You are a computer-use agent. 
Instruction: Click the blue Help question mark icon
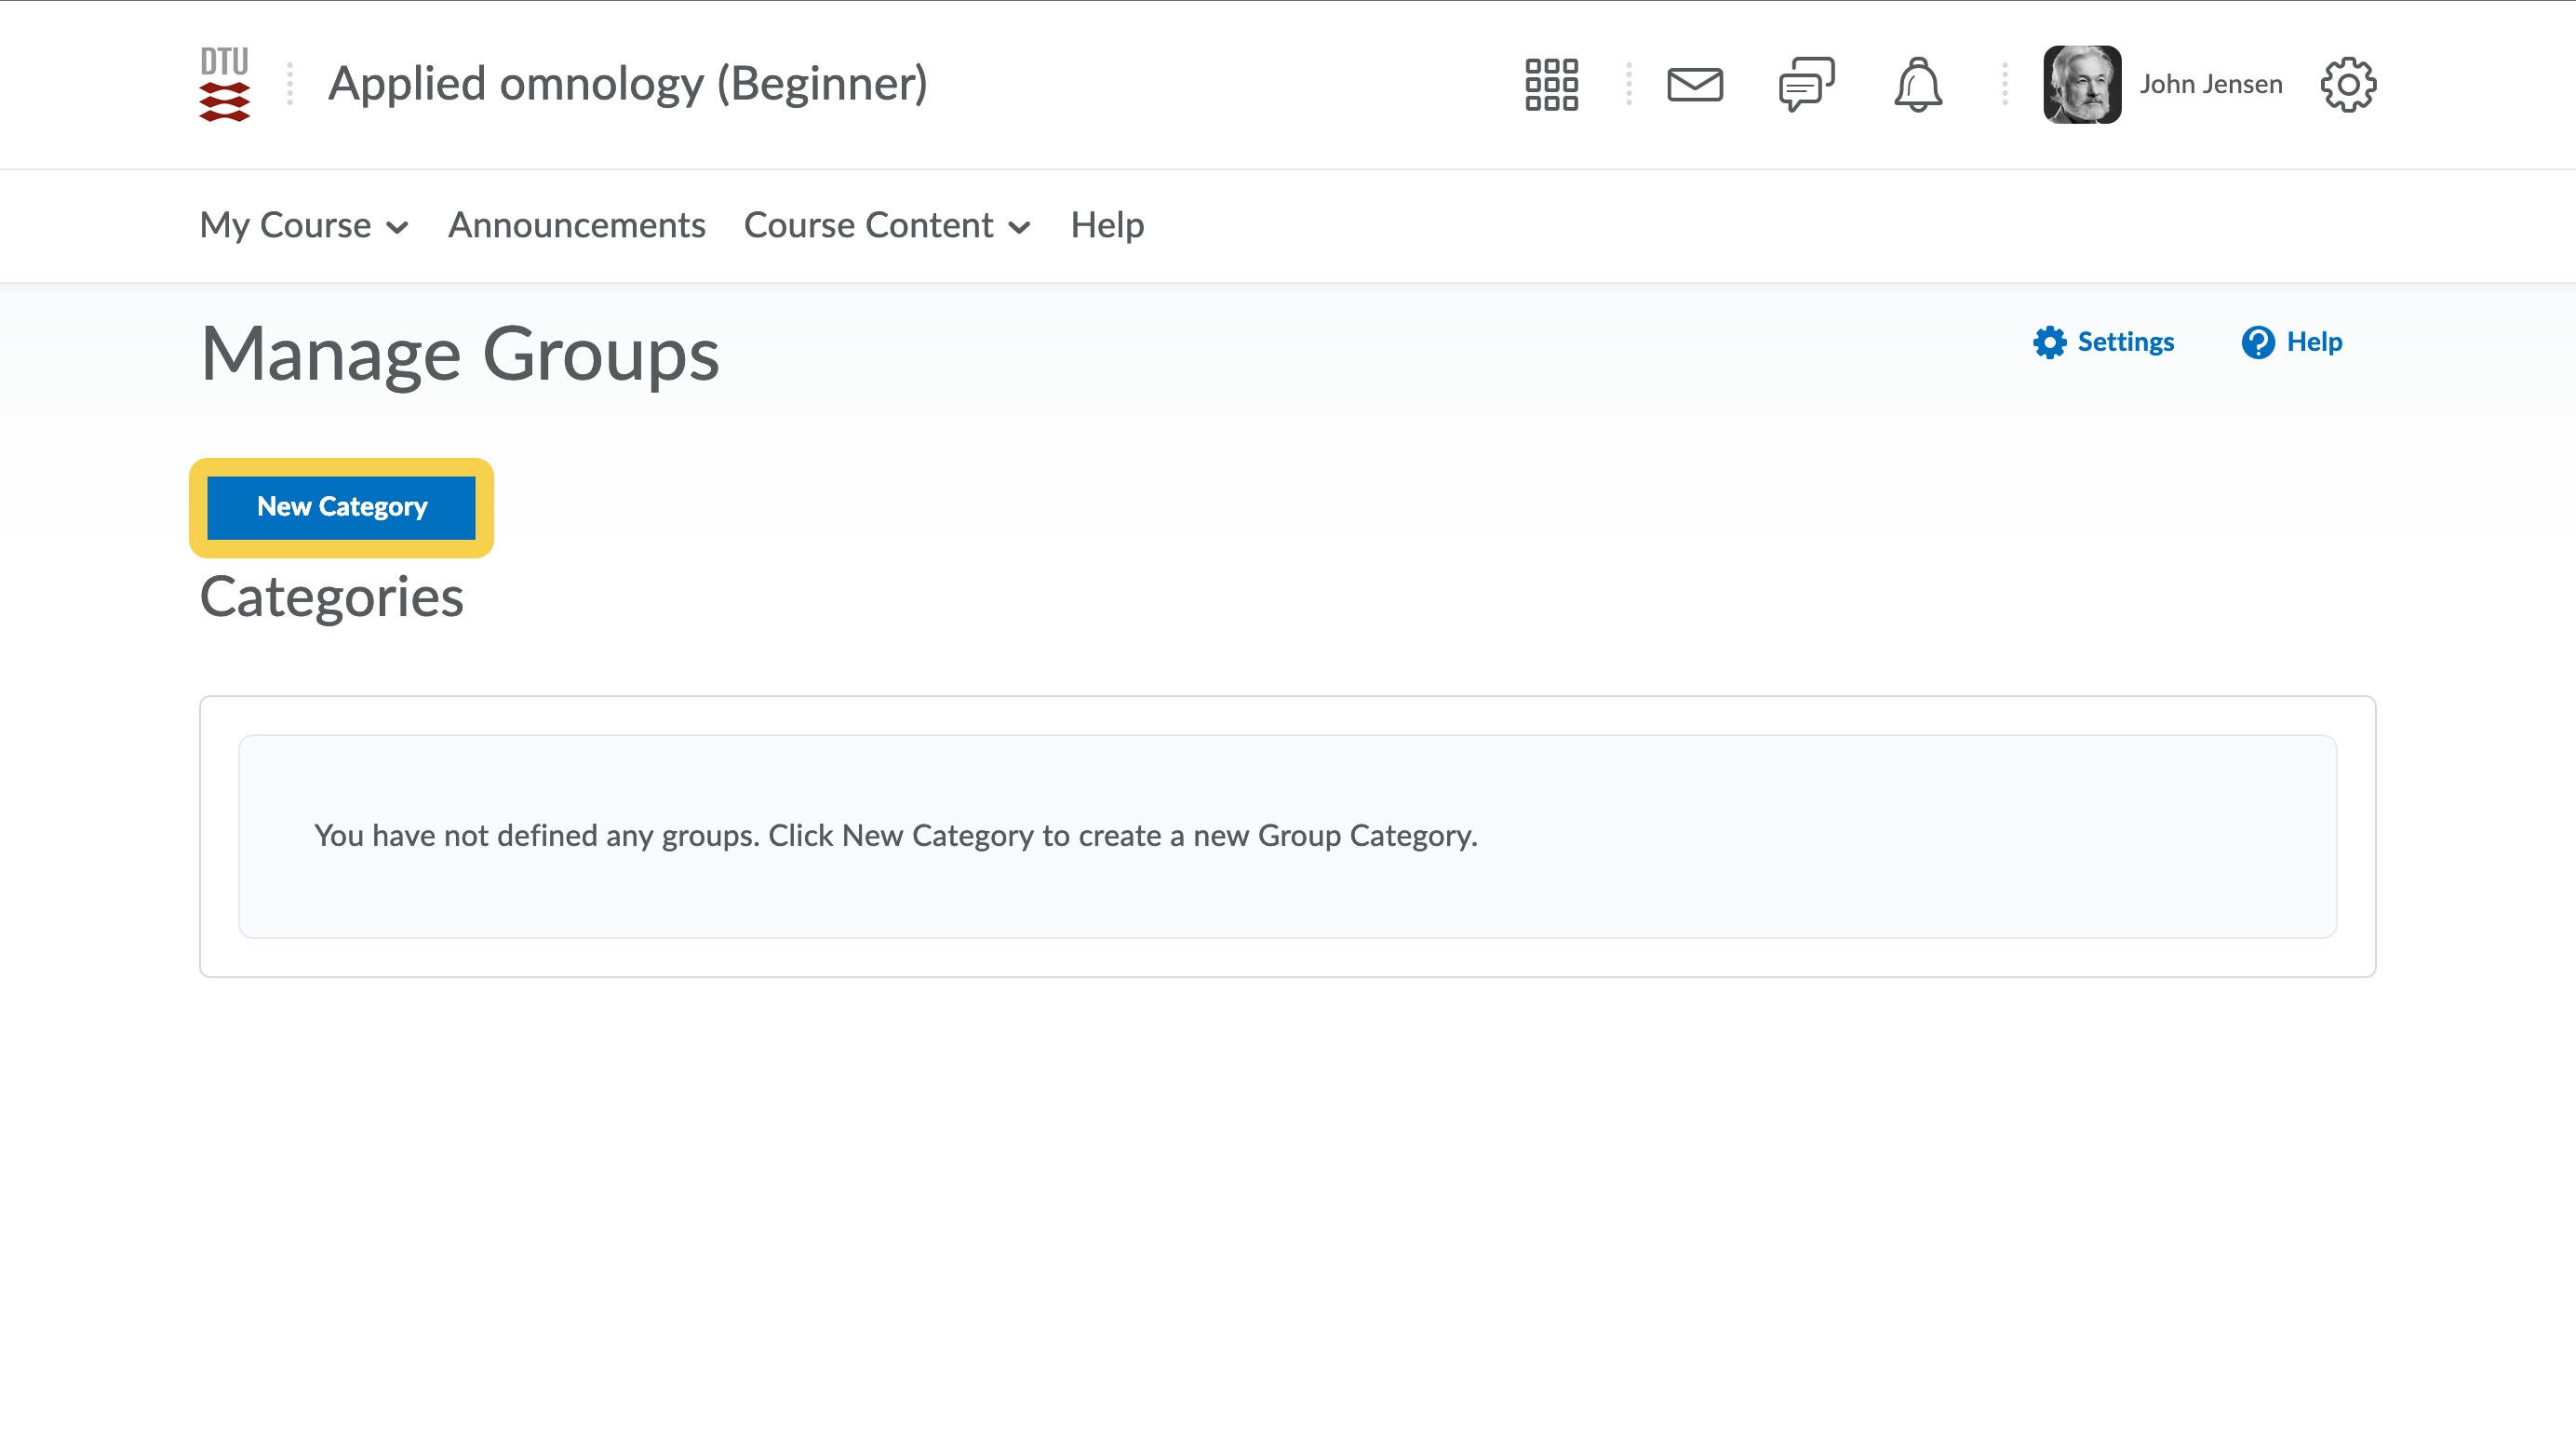point(2257,342)
